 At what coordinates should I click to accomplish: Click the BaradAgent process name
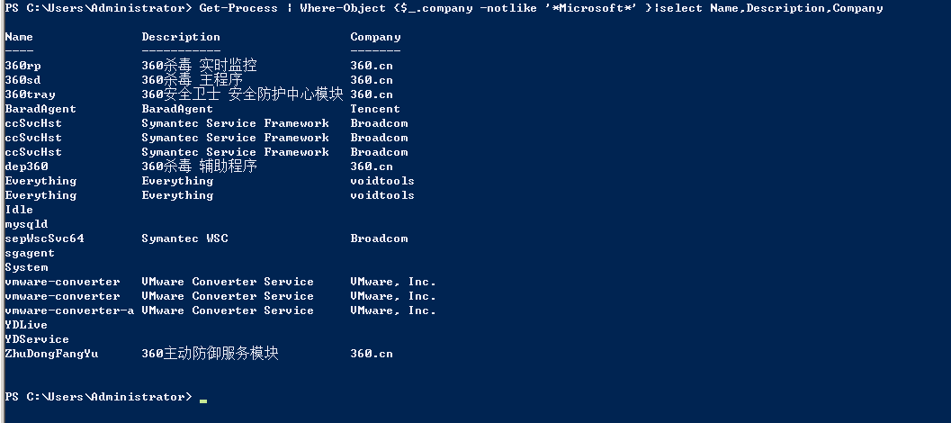pos(40,109)
